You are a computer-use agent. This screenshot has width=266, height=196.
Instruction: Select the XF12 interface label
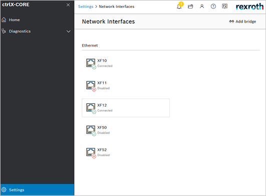[x=102, y=105]
